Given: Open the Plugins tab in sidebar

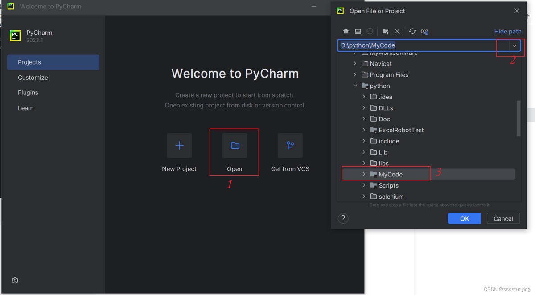Looking at the screenshot, I should [x=53, y=93].
